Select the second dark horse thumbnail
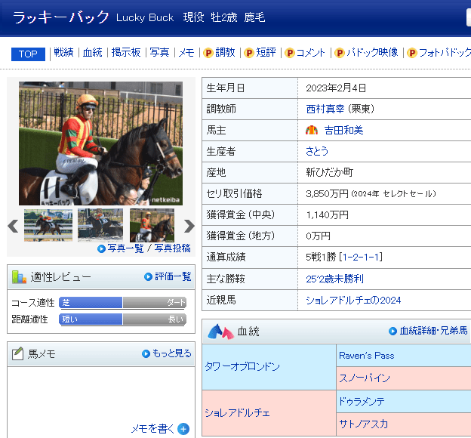Image resolution: width=471 pixels, height=438 pixels. (100, 226)
